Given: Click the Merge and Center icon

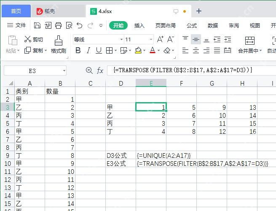Looking at the screenshot, I should coord(249,41).
